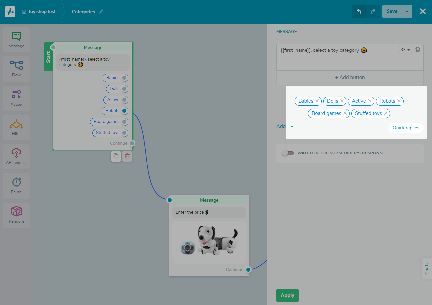Click the Instagram icon beside toy.shop.test
Screen dimensions: 432x305
pos(24,12)
